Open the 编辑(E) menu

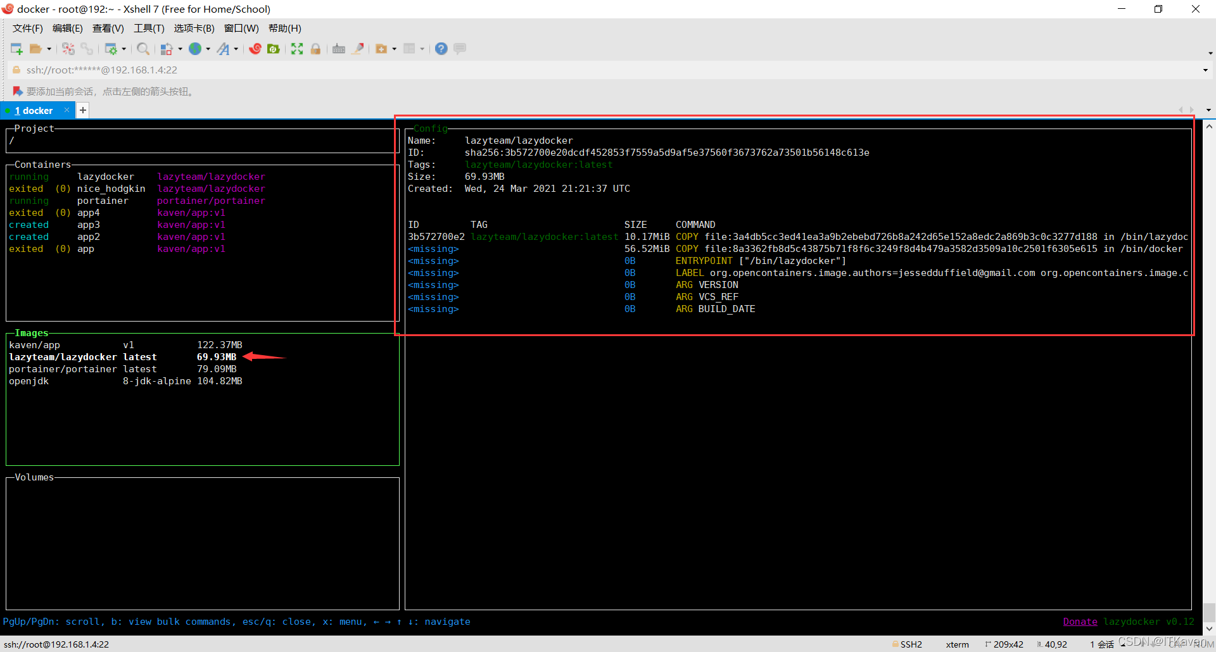click(x=68, y=28)
